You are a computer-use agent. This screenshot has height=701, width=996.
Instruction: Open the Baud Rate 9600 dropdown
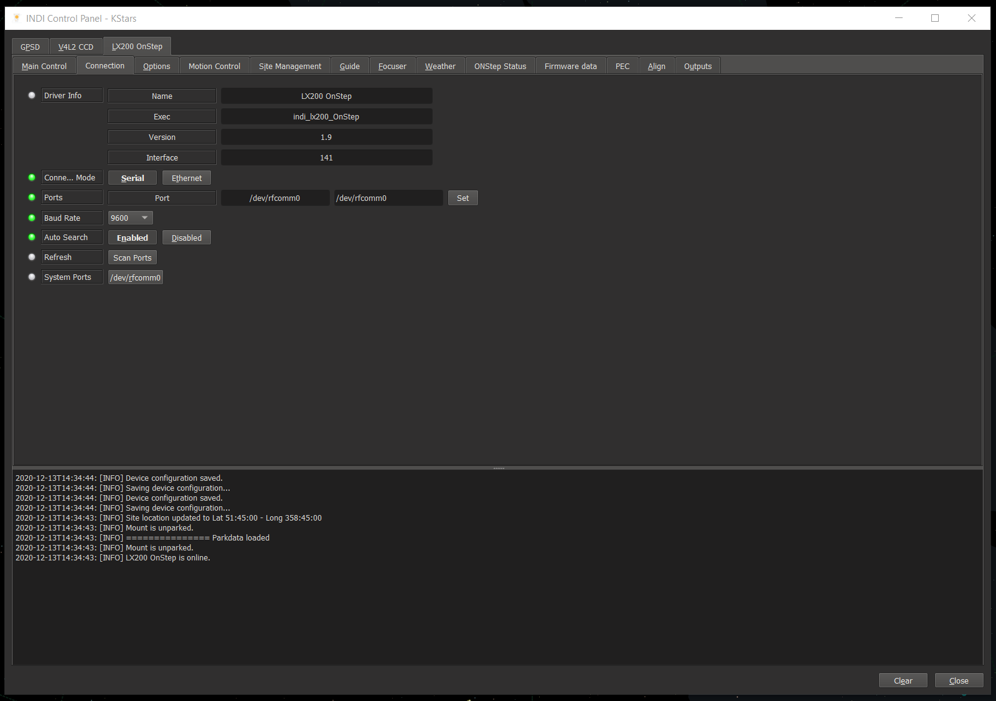[x=131, y=218]
